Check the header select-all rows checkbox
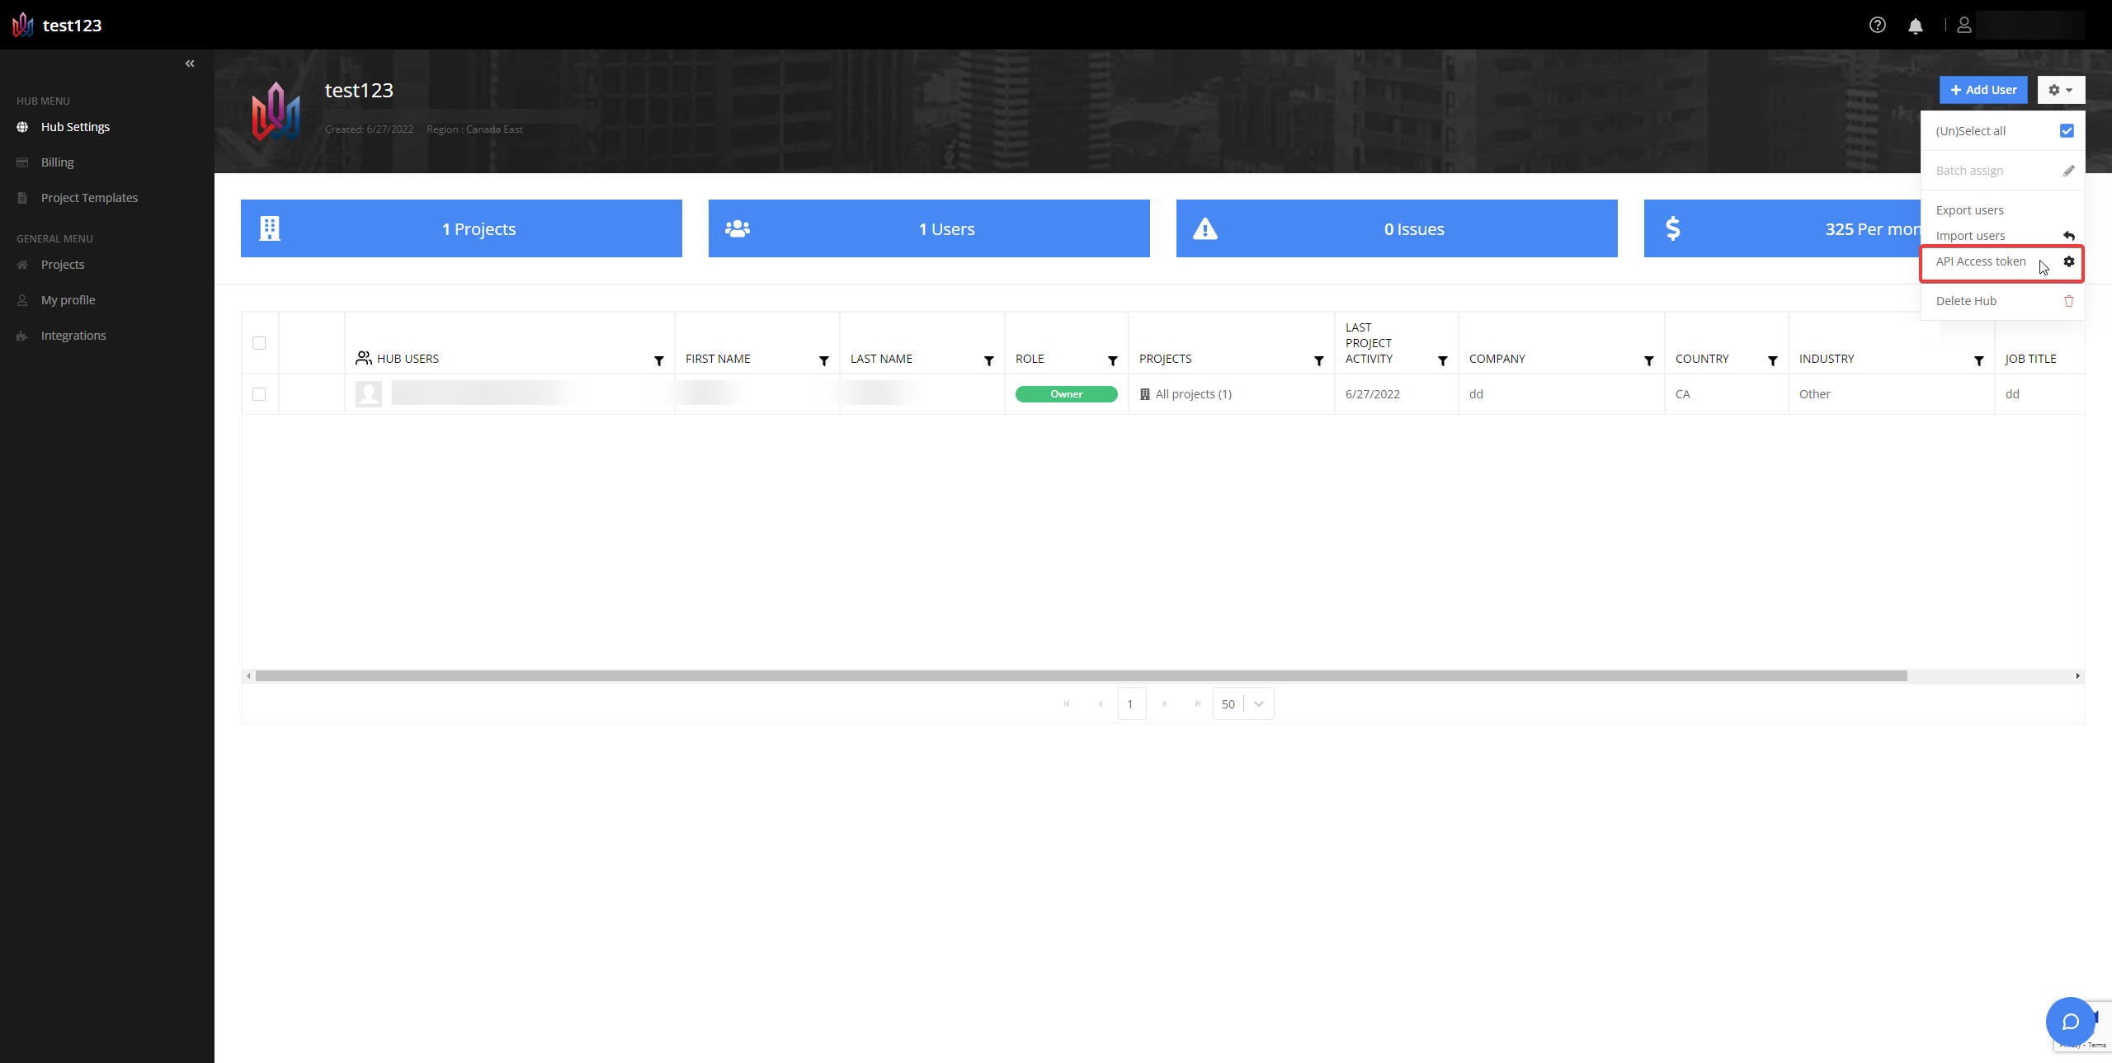2112x1063 pixels. (259, 343)
